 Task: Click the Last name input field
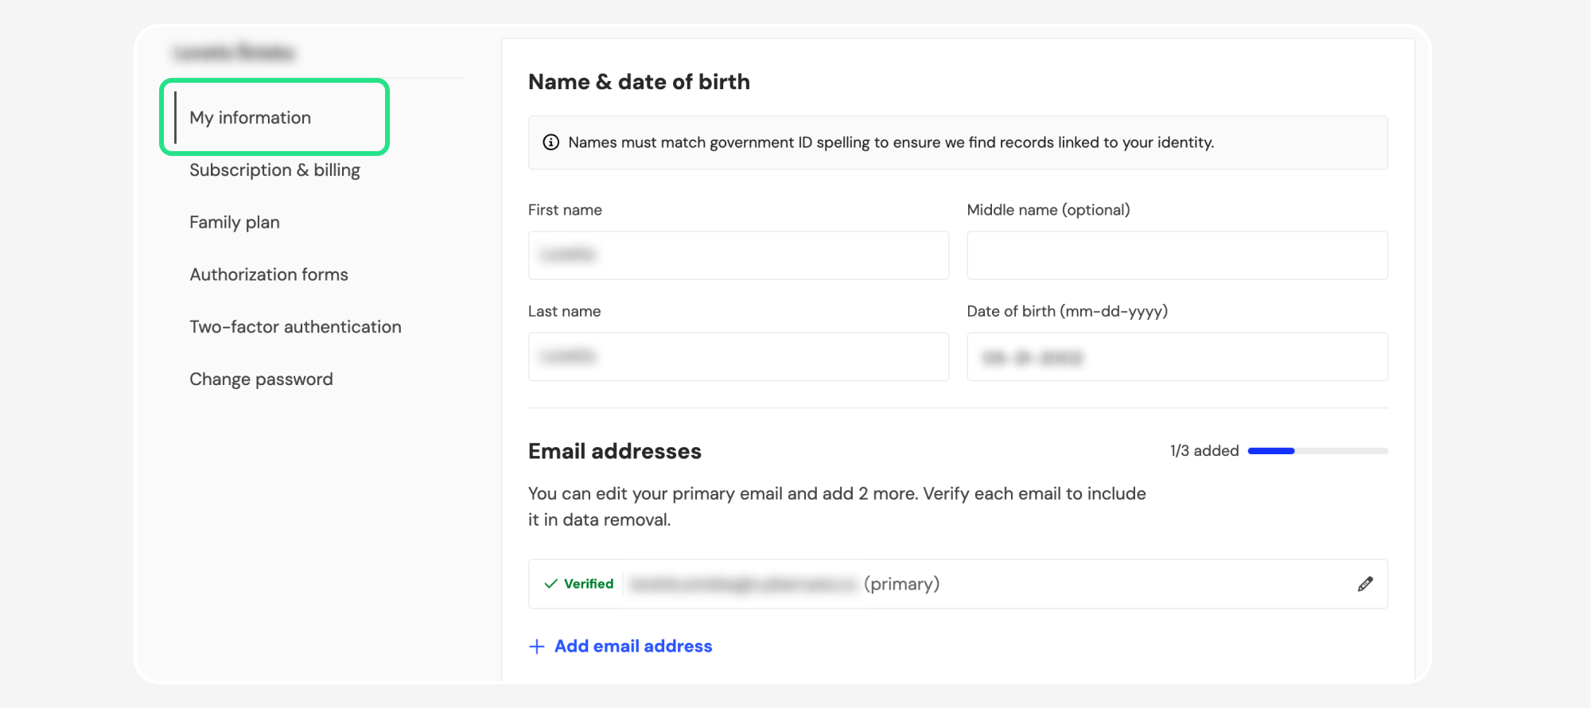pos(738,356)
